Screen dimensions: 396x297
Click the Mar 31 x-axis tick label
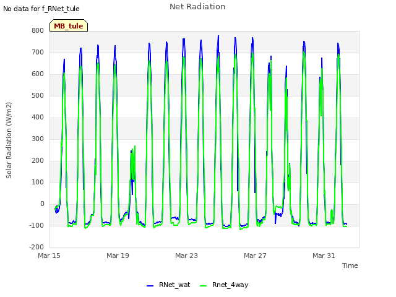point(324,256)
